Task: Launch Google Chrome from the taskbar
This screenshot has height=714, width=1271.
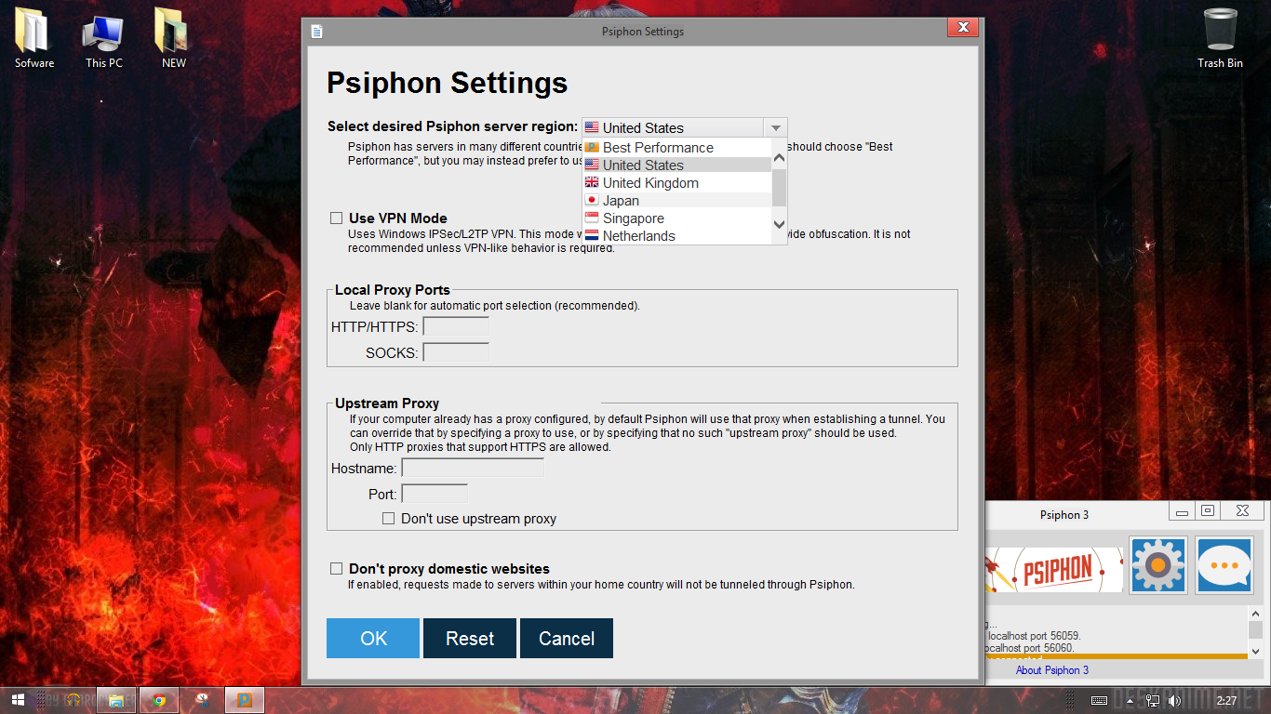Action: 159,700
